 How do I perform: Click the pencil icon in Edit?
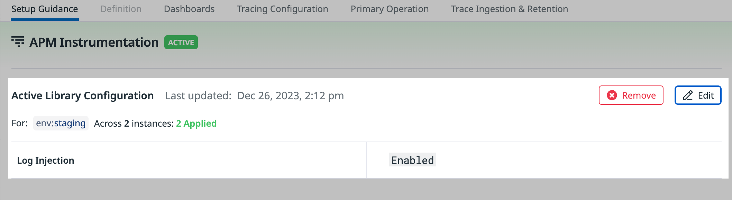pos(688,95)
